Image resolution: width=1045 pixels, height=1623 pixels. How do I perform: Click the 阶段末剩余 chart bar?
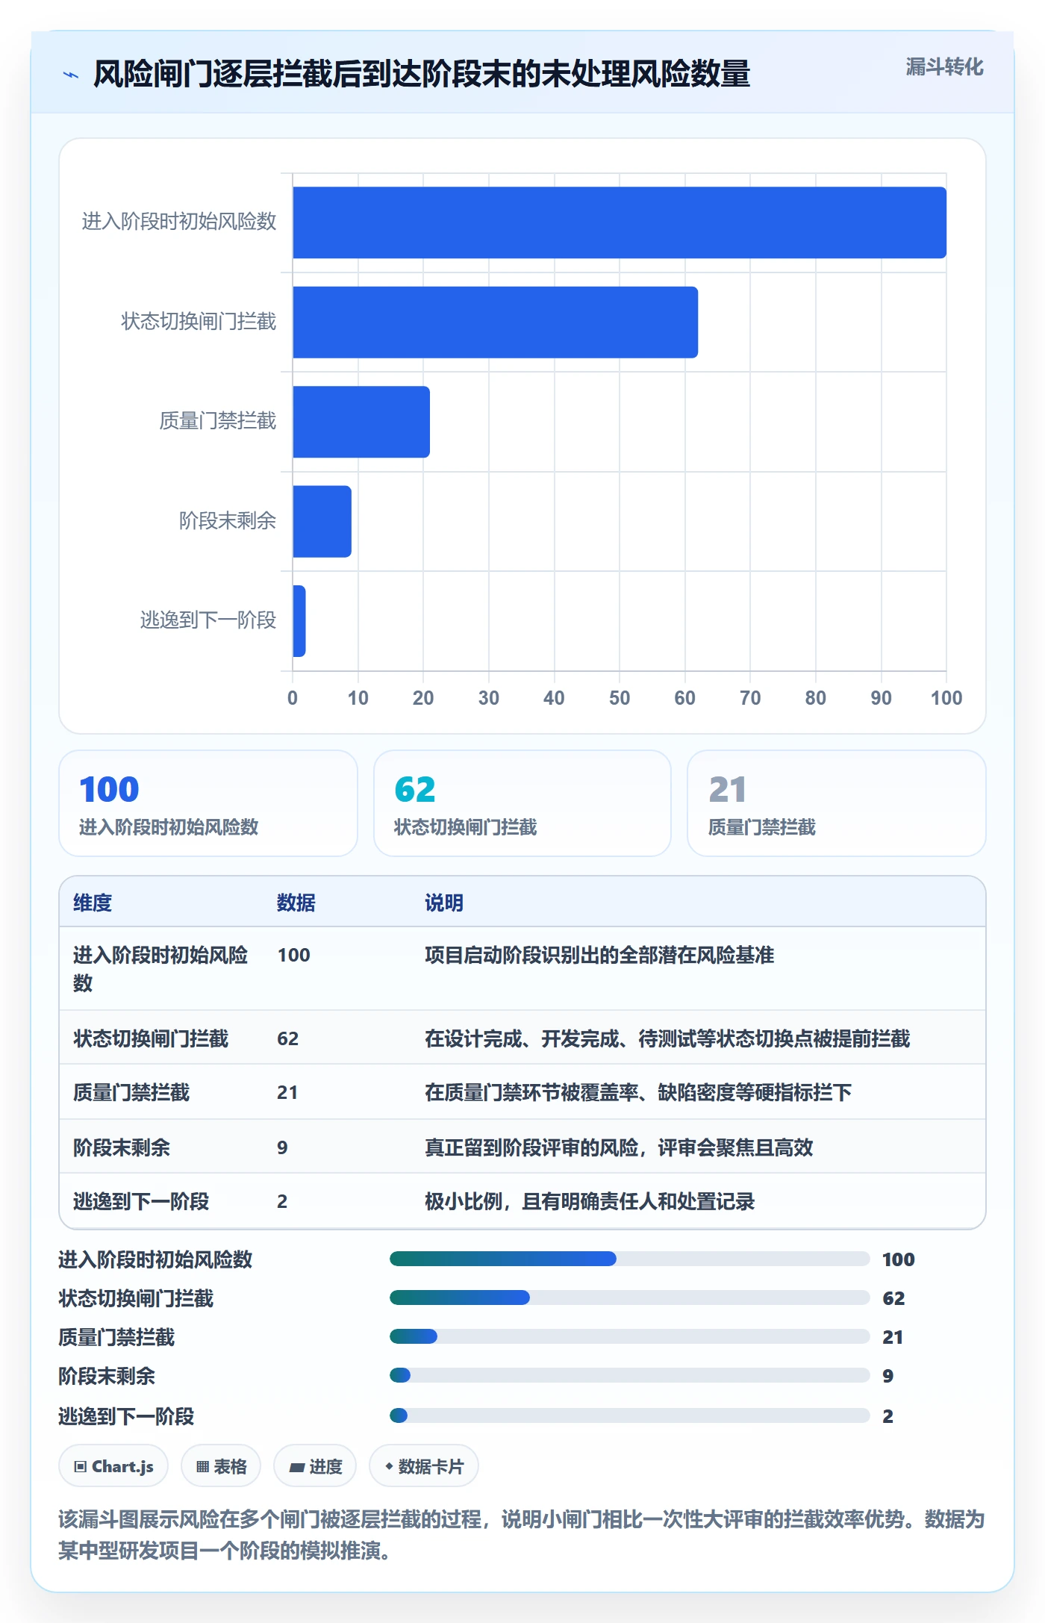click(322, 522)
